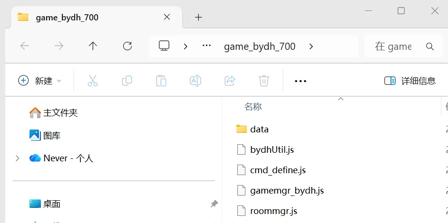Select the gamemgr_bydh.js file
The width and height of the screenshot is (448, 223).
click(287, 190)
